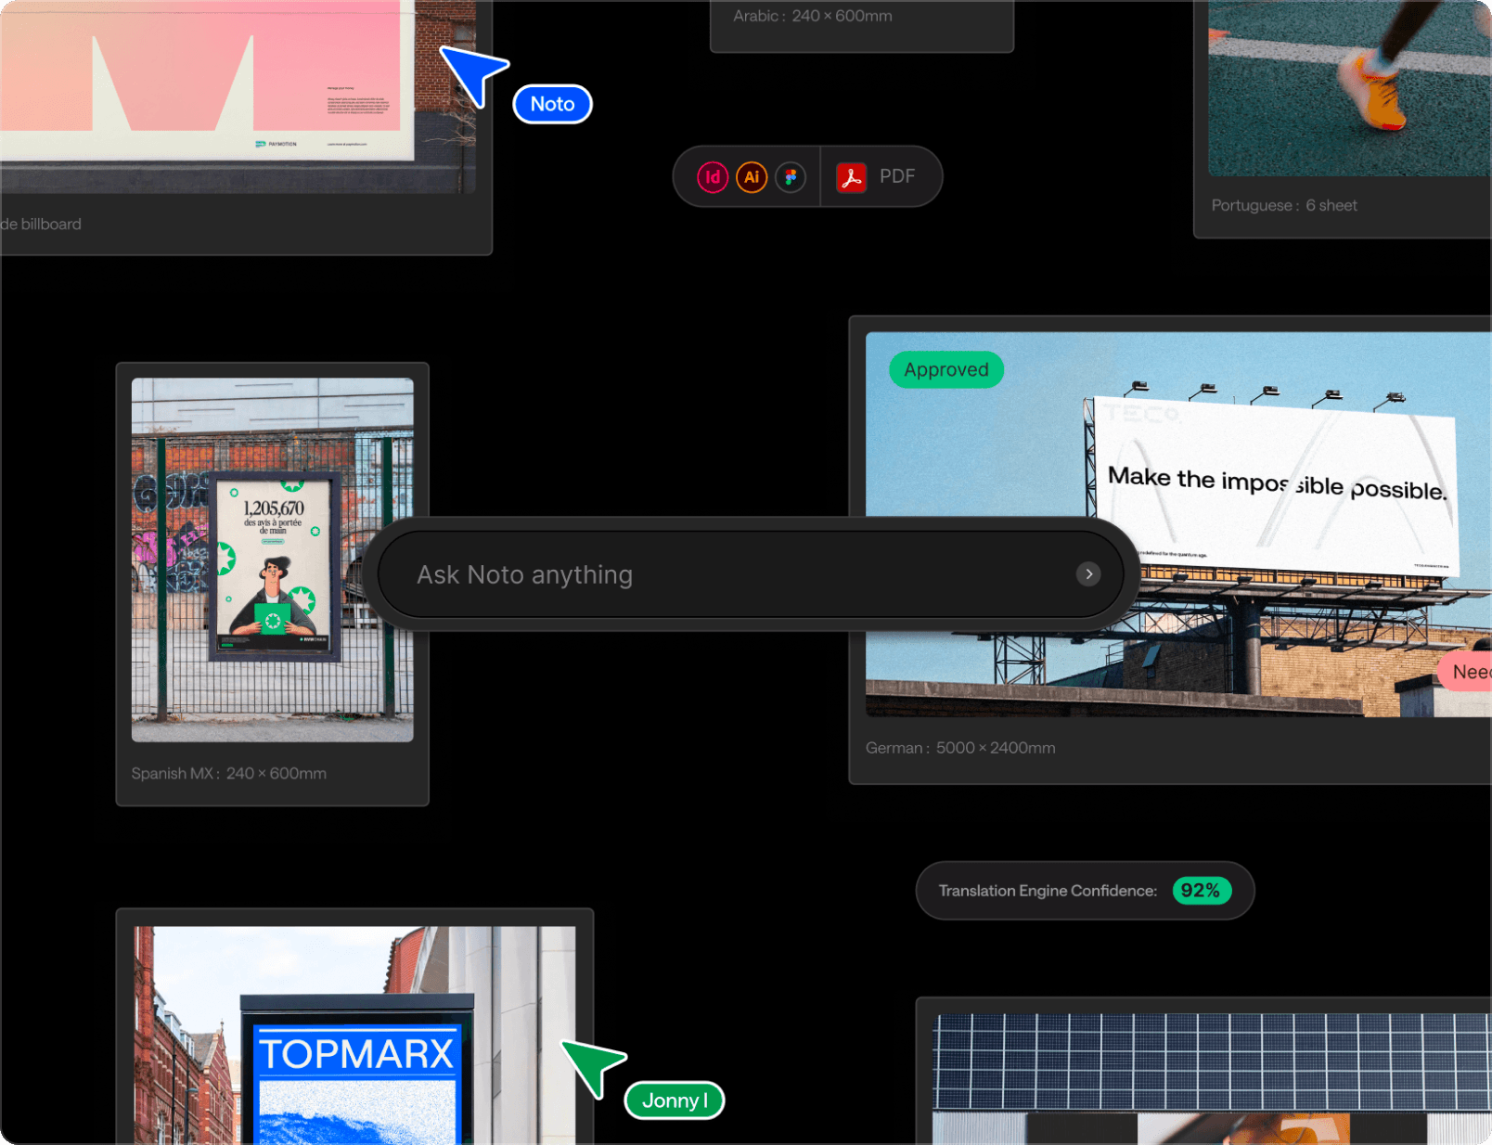Click the Illustrator format icon
The width and height of the screenshot is (1492, 1145).
(x=752, y=176)
